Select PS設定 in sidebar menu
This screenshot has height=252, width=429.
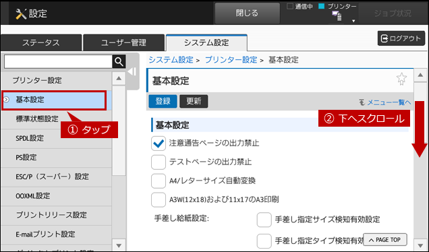click(x=56, y=158)
